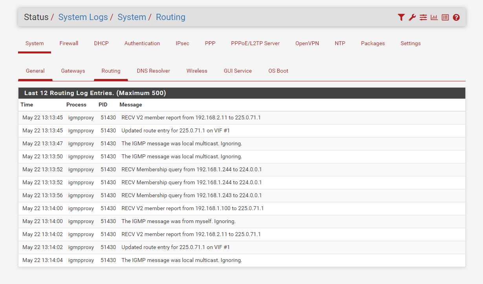Click the bar chart icon
This screenshot has height=284, width=483.
[x=434, y=17]
